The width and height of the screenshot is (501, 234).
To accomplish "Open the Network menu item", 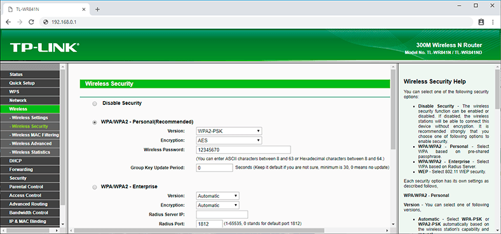I will (30, 100).
